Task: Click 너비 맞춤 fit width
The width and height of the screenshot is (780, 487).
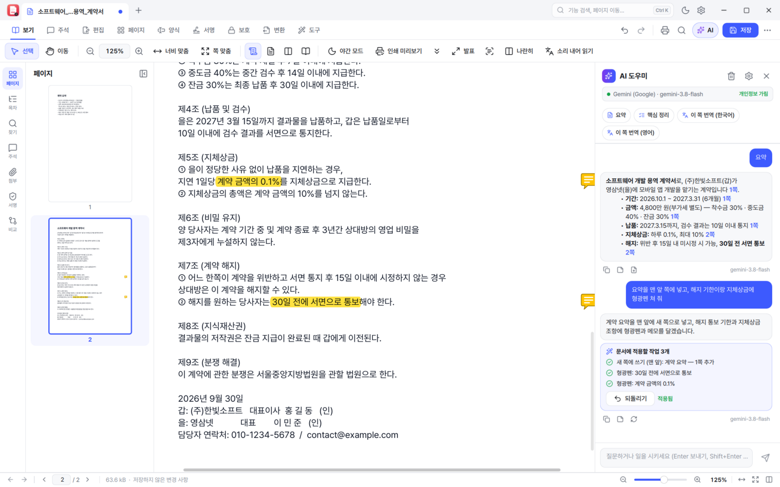Action: (x=171, y=51)
